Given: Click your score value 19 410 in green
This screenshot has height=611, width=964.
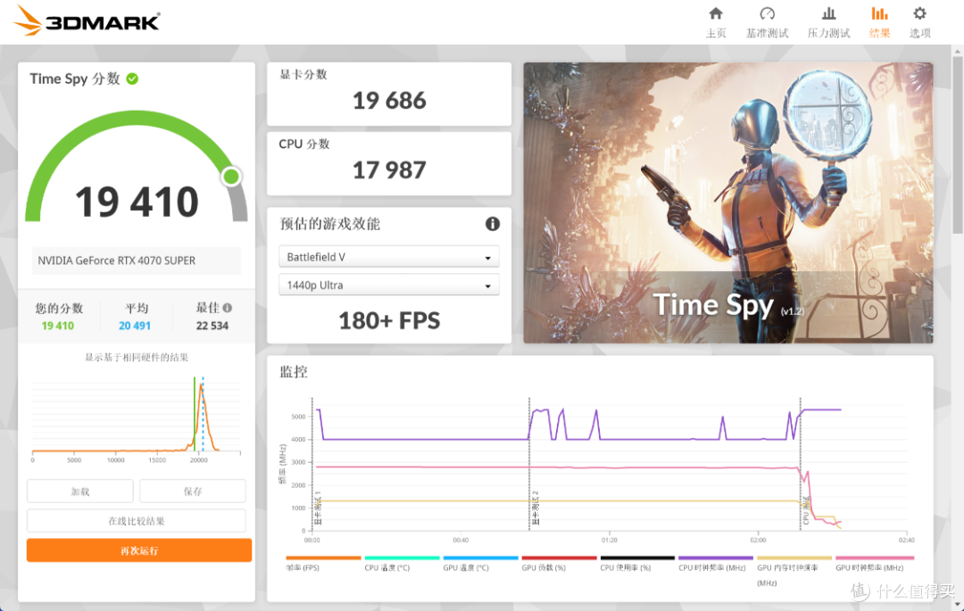Looking at the screenshot, I should (58, 326).
